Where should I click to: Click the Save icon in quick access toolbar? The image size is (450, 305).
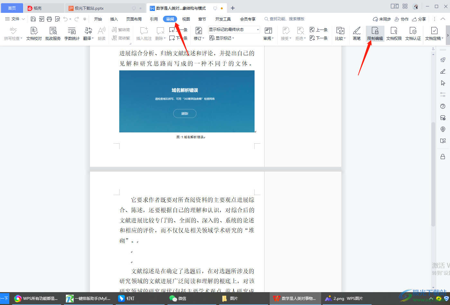[x=33, y=19]
